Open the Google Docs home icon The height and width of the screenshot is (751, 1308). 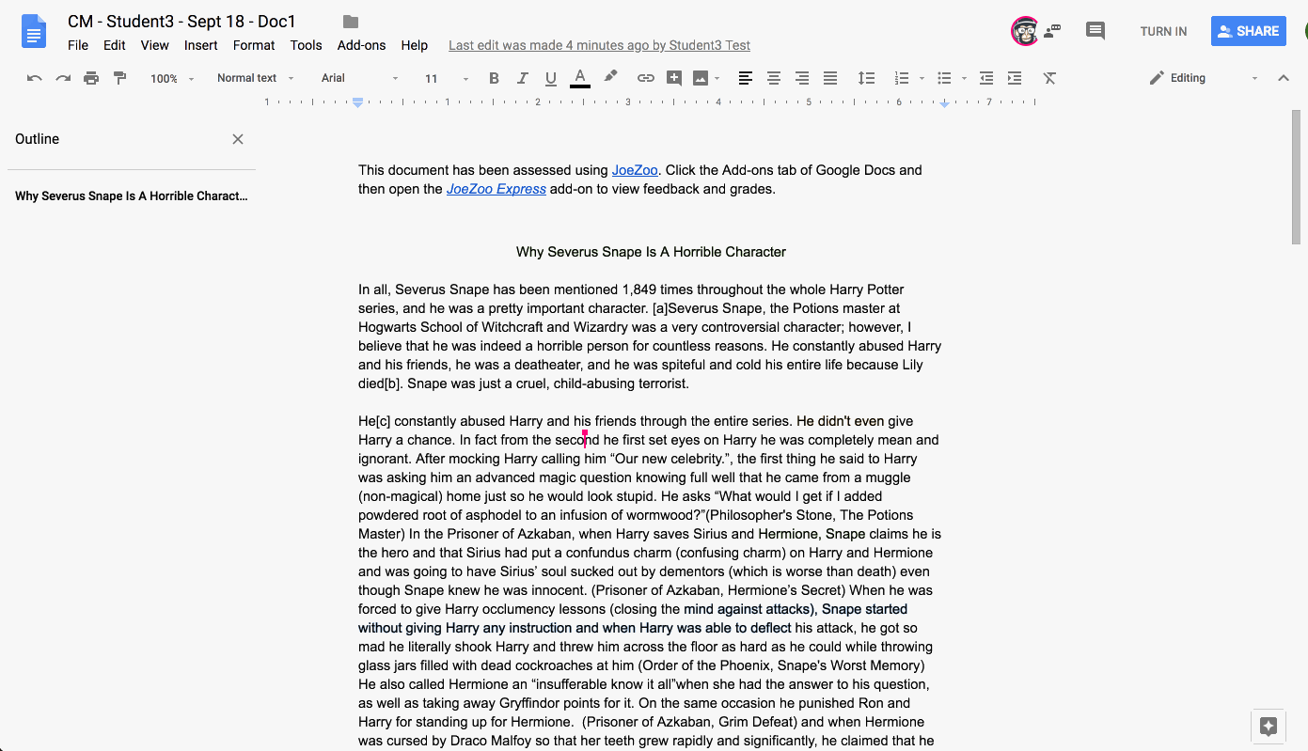pyautogui.click(x=34, y=32)
